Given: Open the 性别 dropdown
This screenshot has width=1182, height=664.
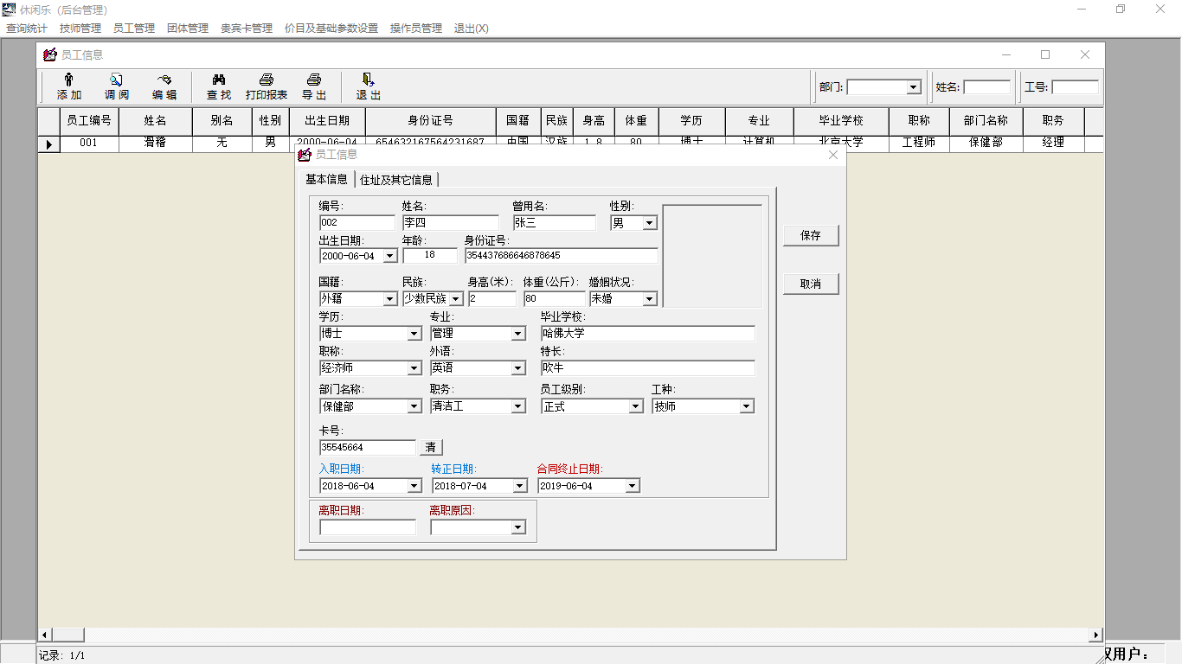Looking at the screenshot, I should point(650,223).
